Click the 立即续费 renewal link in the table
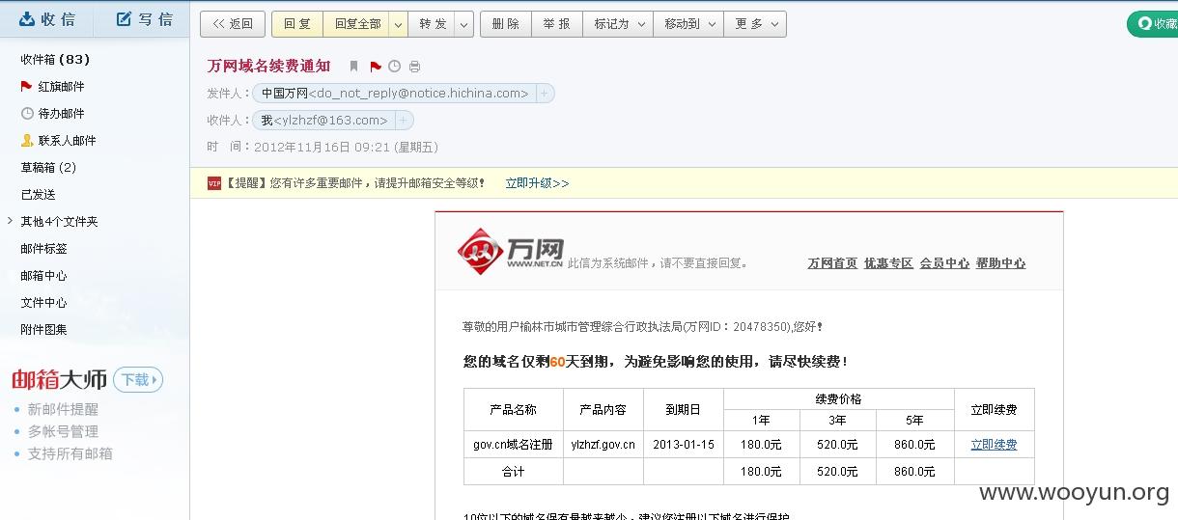Image resolution: width=1178 pixels, height=520 pixels. pos(994,445)
